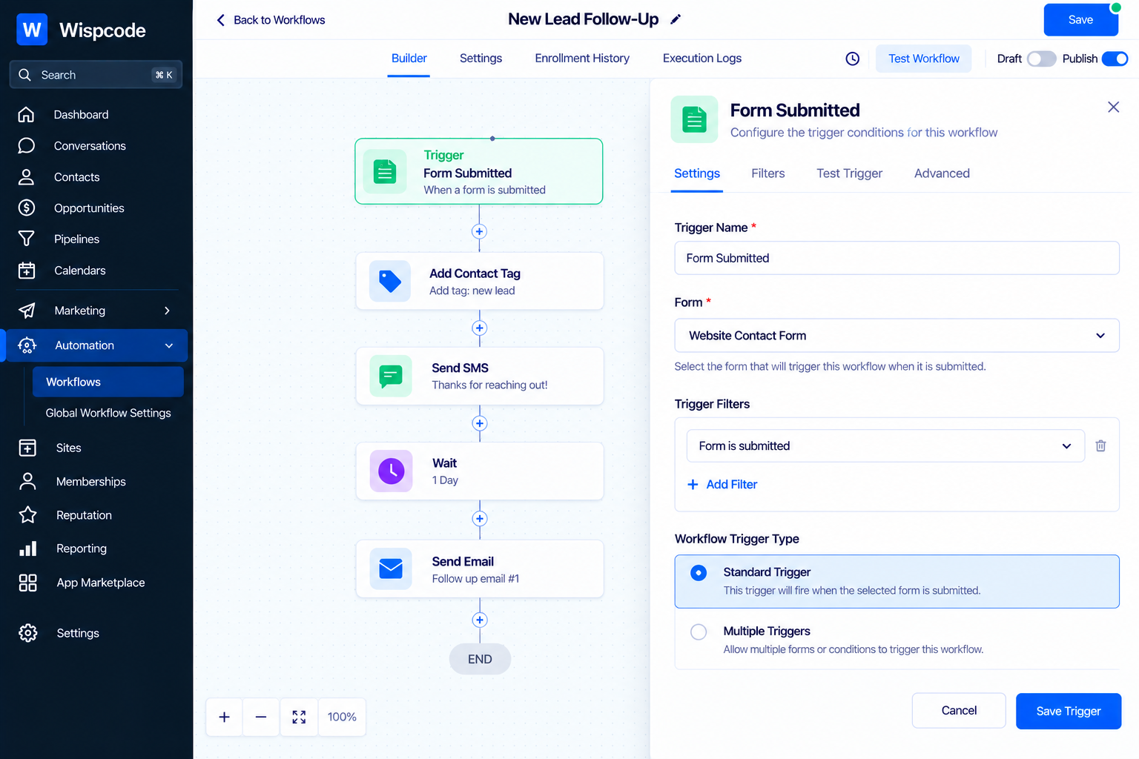Click Back to Workflows link
The image size is (1139, 759).
point(271,20)
